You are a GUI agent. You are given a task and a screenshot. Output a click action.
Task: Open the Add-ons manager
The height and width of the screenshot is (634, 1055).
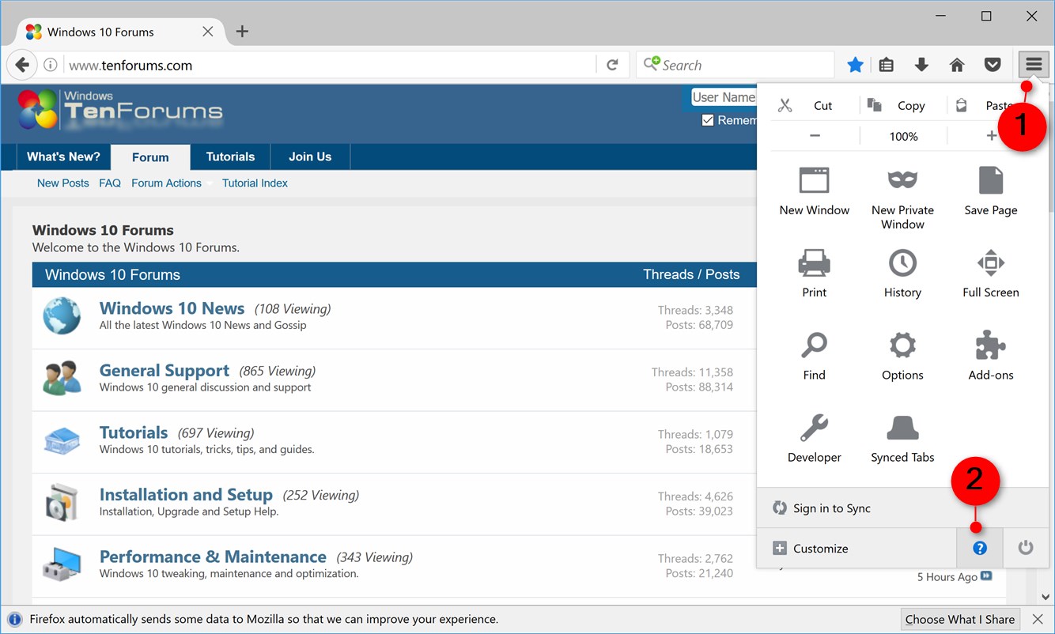tap(991, 356)
